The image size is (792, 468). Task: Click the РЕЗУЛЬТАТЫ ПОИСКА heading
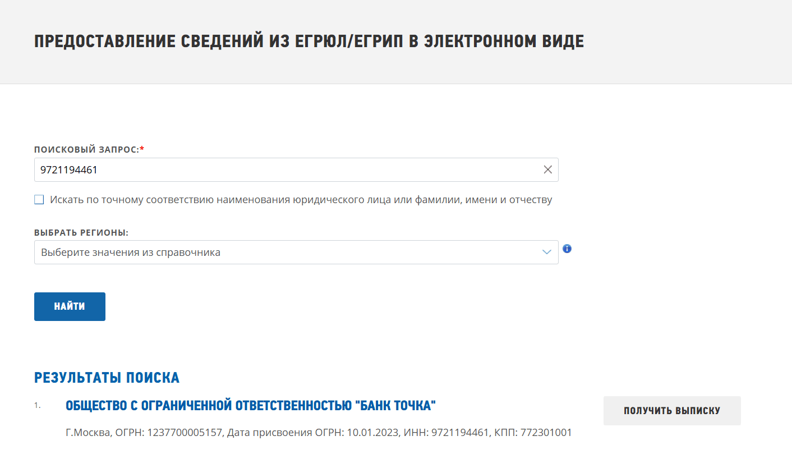coord(107,378)
